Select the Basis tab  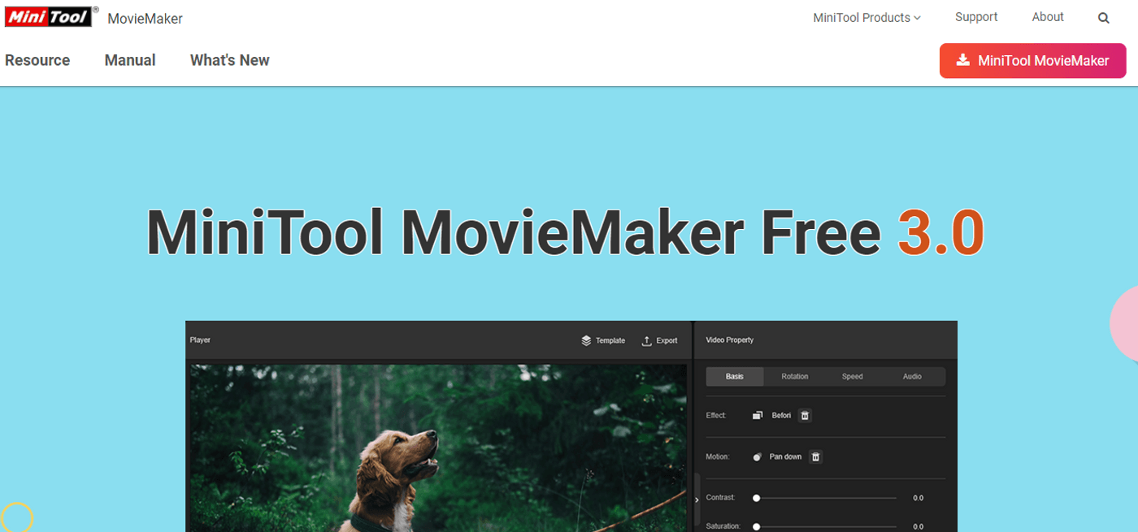click(735, 376)
